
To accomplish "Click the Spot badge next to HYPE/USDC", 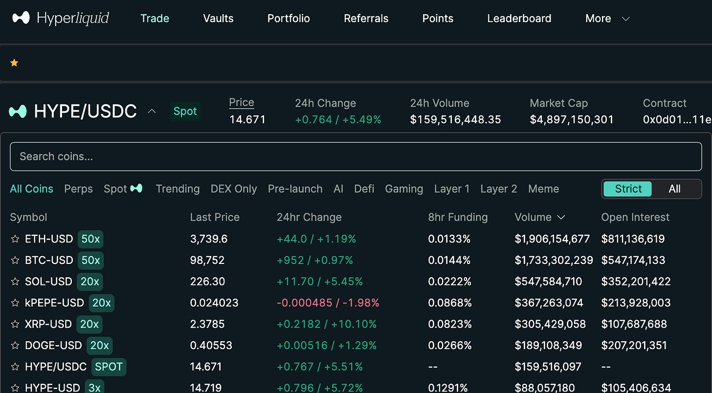I will (185, 111).
